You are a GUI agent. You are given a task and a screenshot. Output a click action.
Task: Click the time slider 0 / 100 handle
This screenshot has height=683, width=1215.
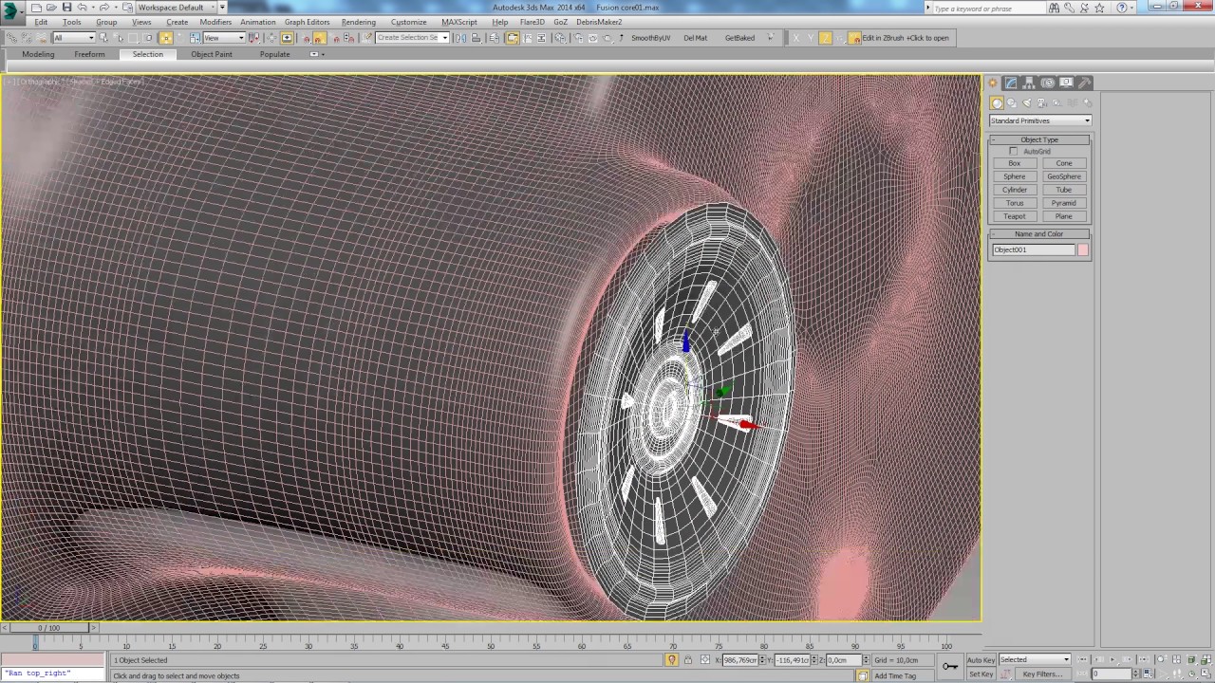[x=47, y=628]
